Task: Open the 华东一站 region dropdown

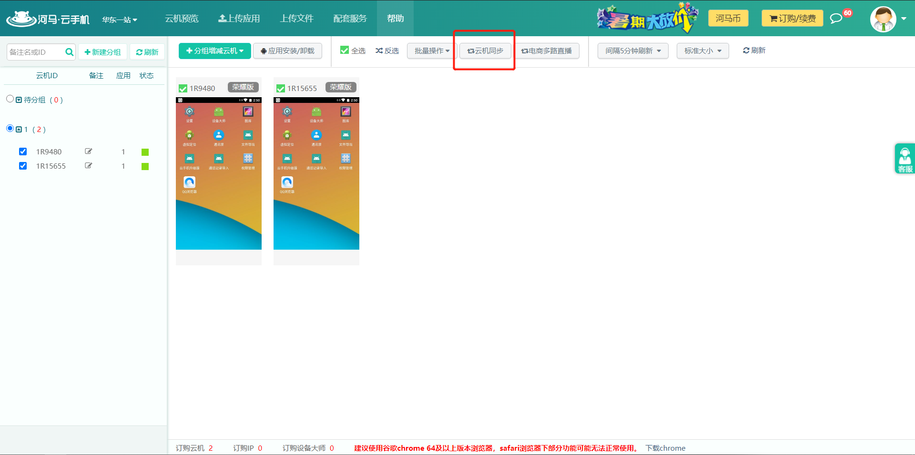Action: [120, 20]
